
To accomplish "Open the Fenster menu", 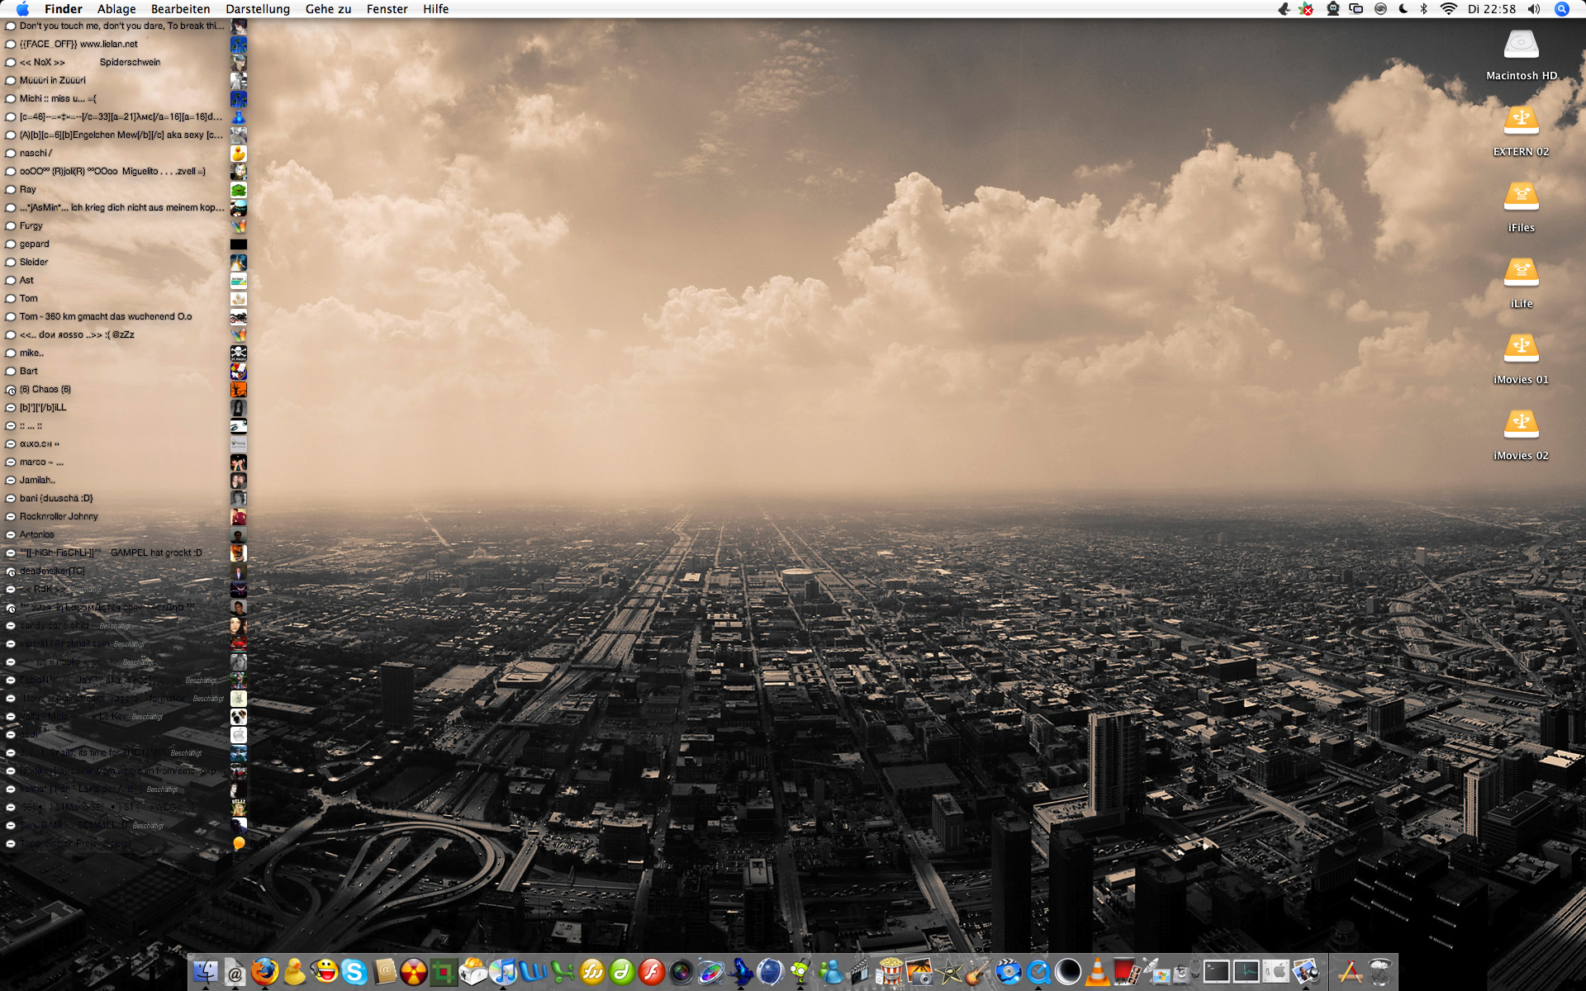I will (x=387, y=9).
